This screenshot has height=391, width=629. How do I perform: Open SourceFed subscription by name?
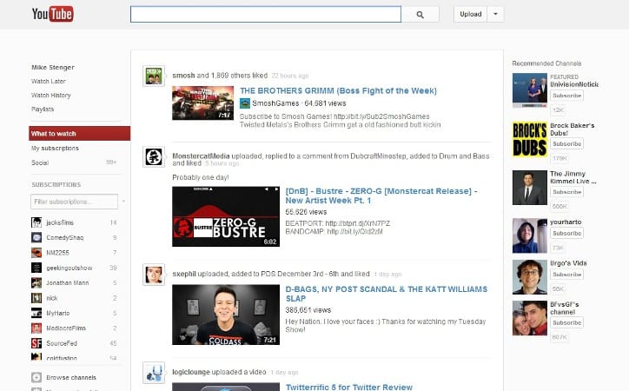click(62, 343)
